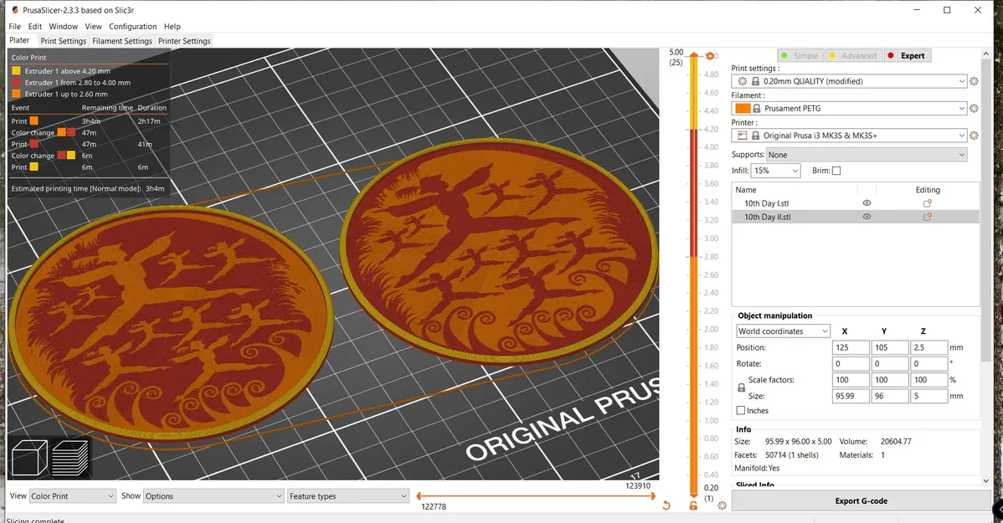Open Printer preset dropdown
1003x523 pixels.
849,135
